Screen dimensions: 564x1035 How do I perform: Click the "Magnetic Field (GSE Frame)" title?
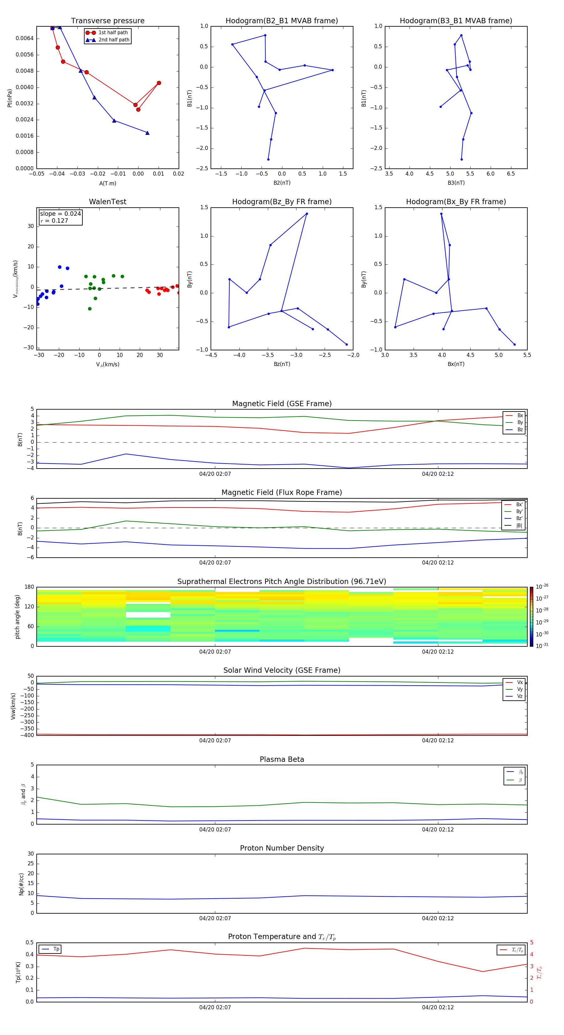pyautogui.click(x=282, y=404)
